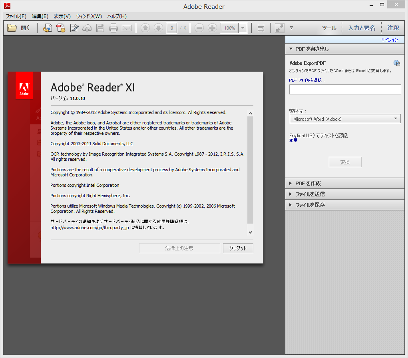The height and width of the screenshot is (358, 408).
Task: Switch to the 注釈 pane
Action: pos(393,28)
